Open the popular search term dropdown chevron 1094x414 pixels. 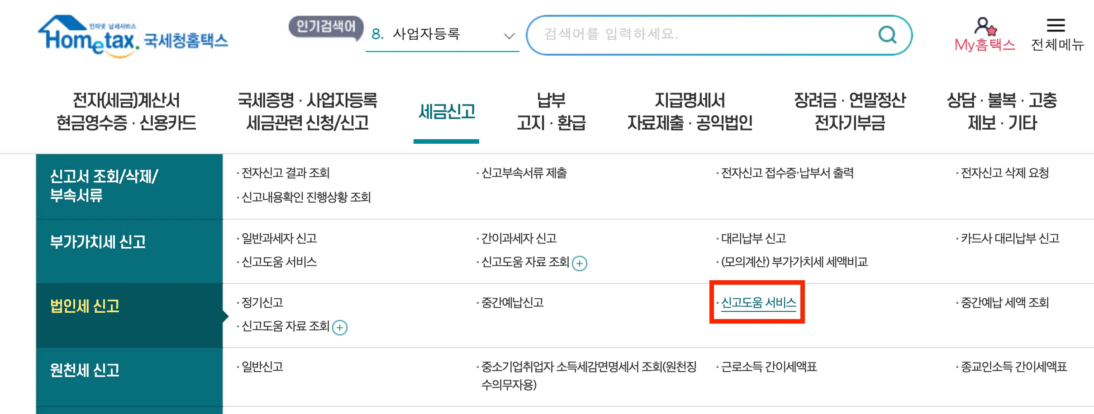tap(509, 36)
